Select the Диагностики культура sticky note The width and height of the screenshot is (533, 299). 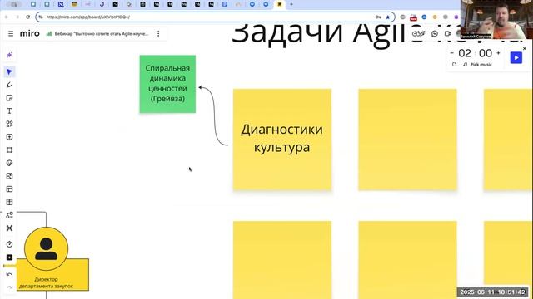coord(282,139)
